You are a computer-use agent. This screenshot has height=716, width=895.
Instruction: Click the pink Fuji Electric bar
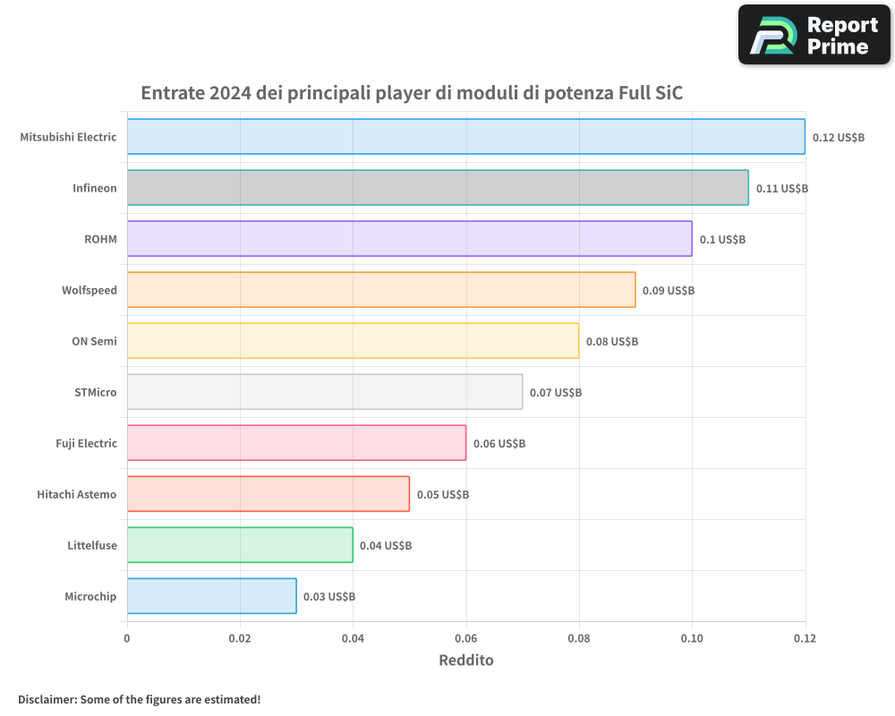296,443
